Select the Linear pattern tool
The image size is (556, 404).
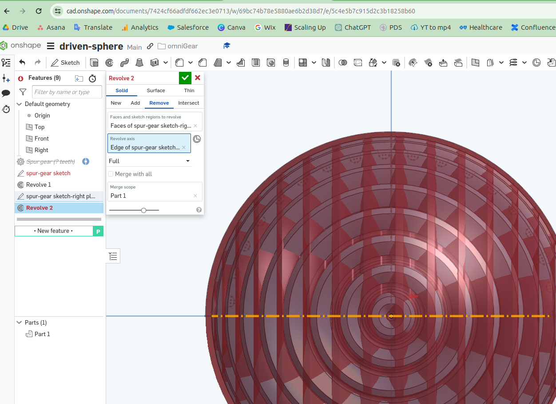coord(303,63)
